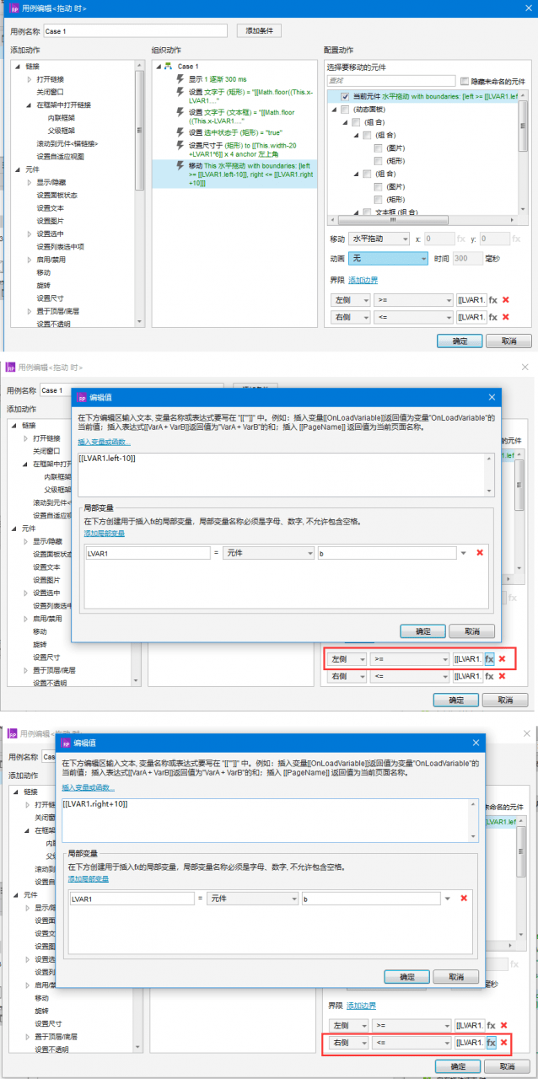The image size is (538, 1079).
Task: Click the 添加条件 button
Action: tap(259, 30)
